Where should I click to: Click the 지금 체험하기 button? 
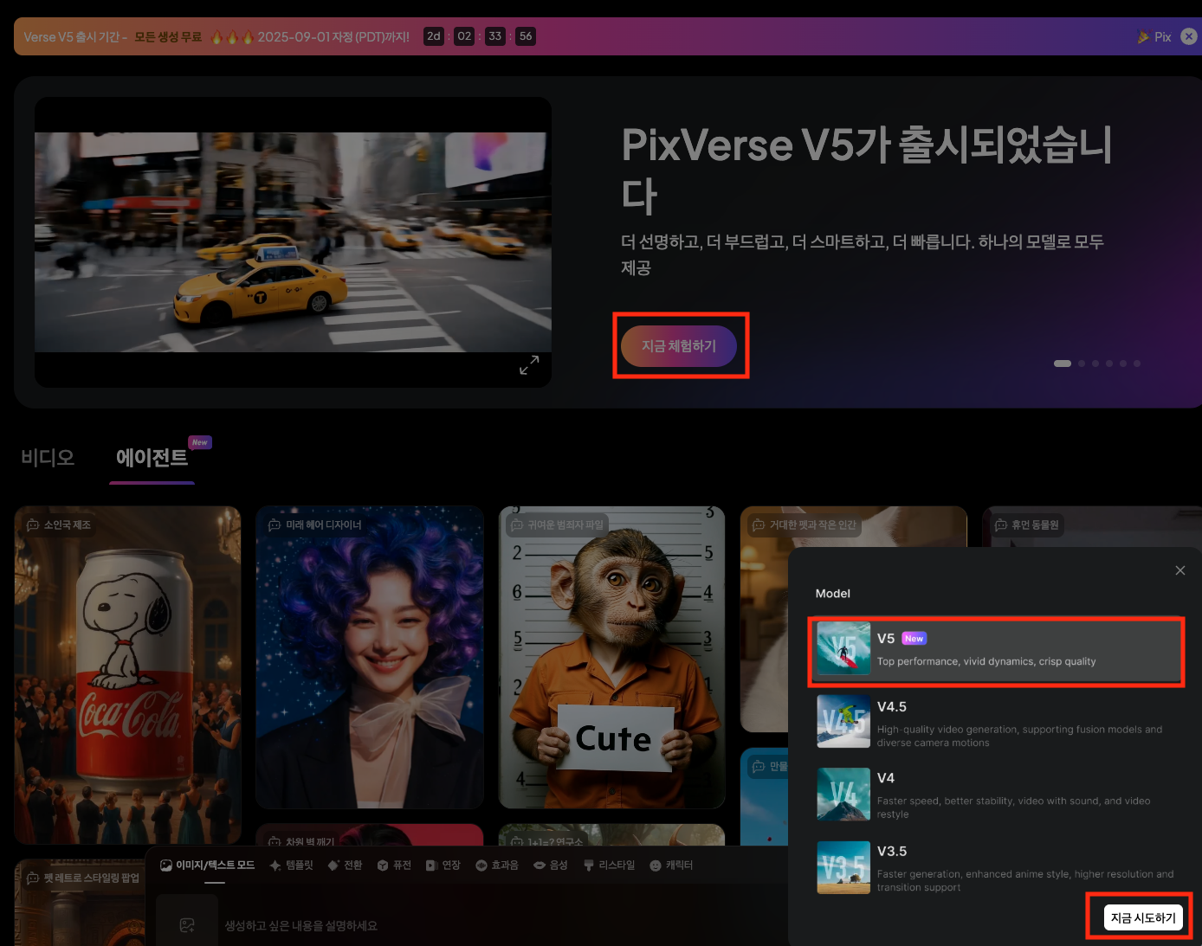click(x=681, y=344)
